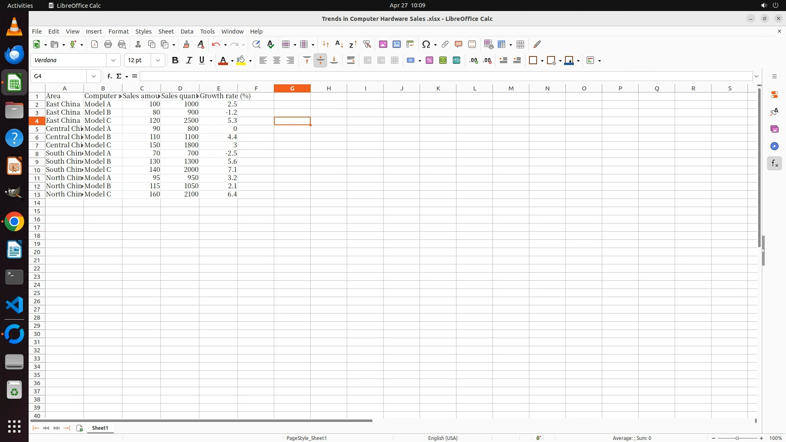The image size is (786, 442).
Task: Expand the Name Box dropdown arrow
Action: 94,76
